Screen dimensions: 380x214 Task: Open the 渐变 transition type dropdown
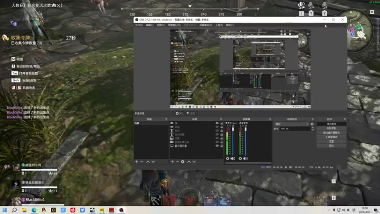pyautogui.click(x=292, y=124)
